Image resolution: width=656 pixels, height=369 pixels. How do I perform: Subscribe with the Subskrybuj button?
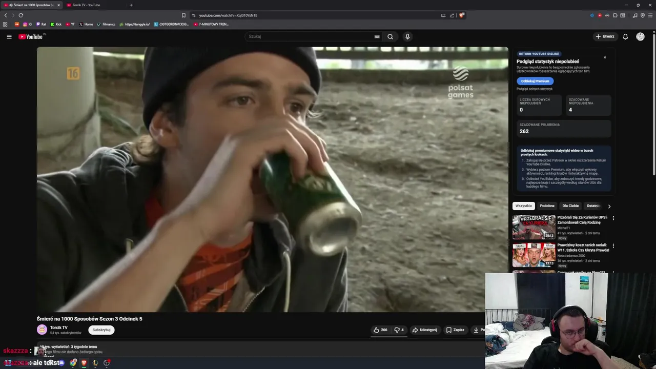pos(101,330)
